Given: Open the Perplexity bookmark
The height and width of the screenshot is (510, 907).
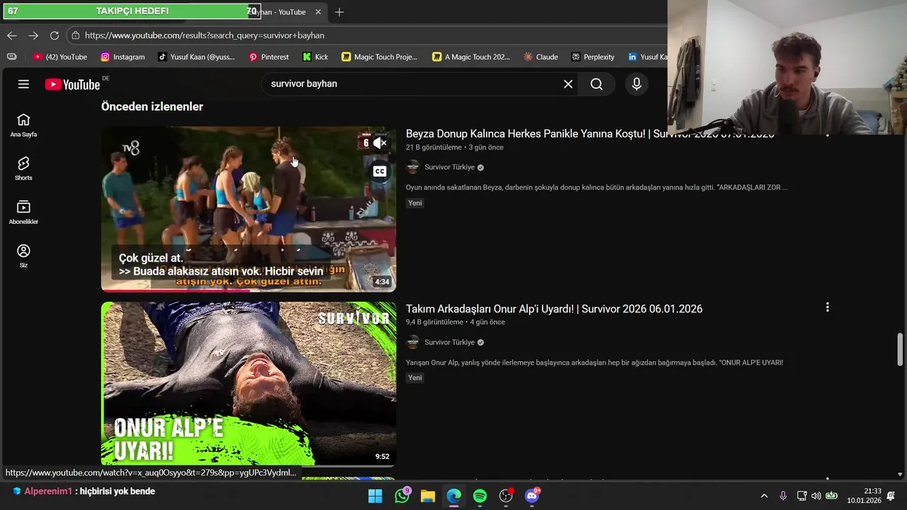Looking at the screenshot, I should click(x=593, y=57).
